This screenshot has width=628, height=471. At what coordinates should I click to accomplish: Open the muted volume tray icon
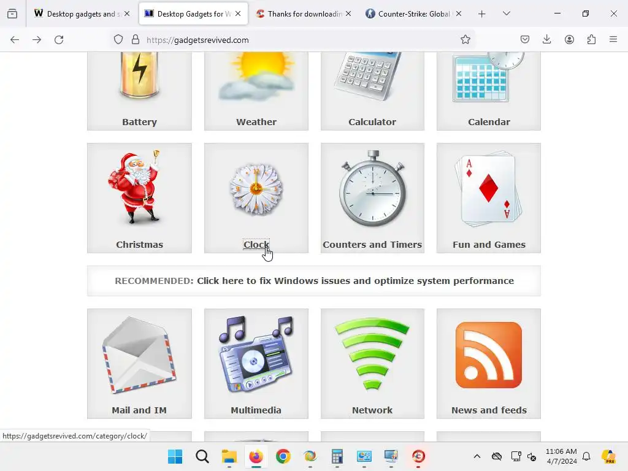(x=532, y=456)
